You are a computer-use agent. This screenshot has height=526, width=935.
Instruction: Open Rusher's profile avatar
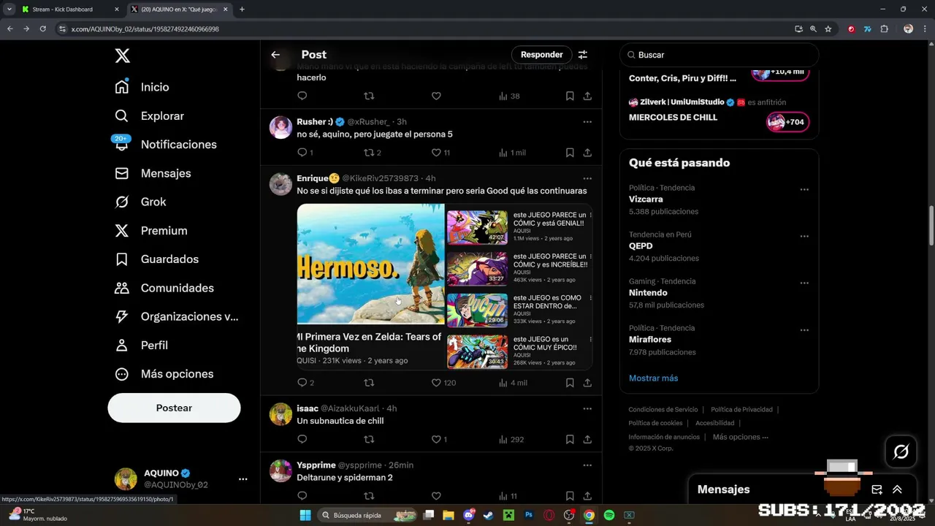click(280, 127)
